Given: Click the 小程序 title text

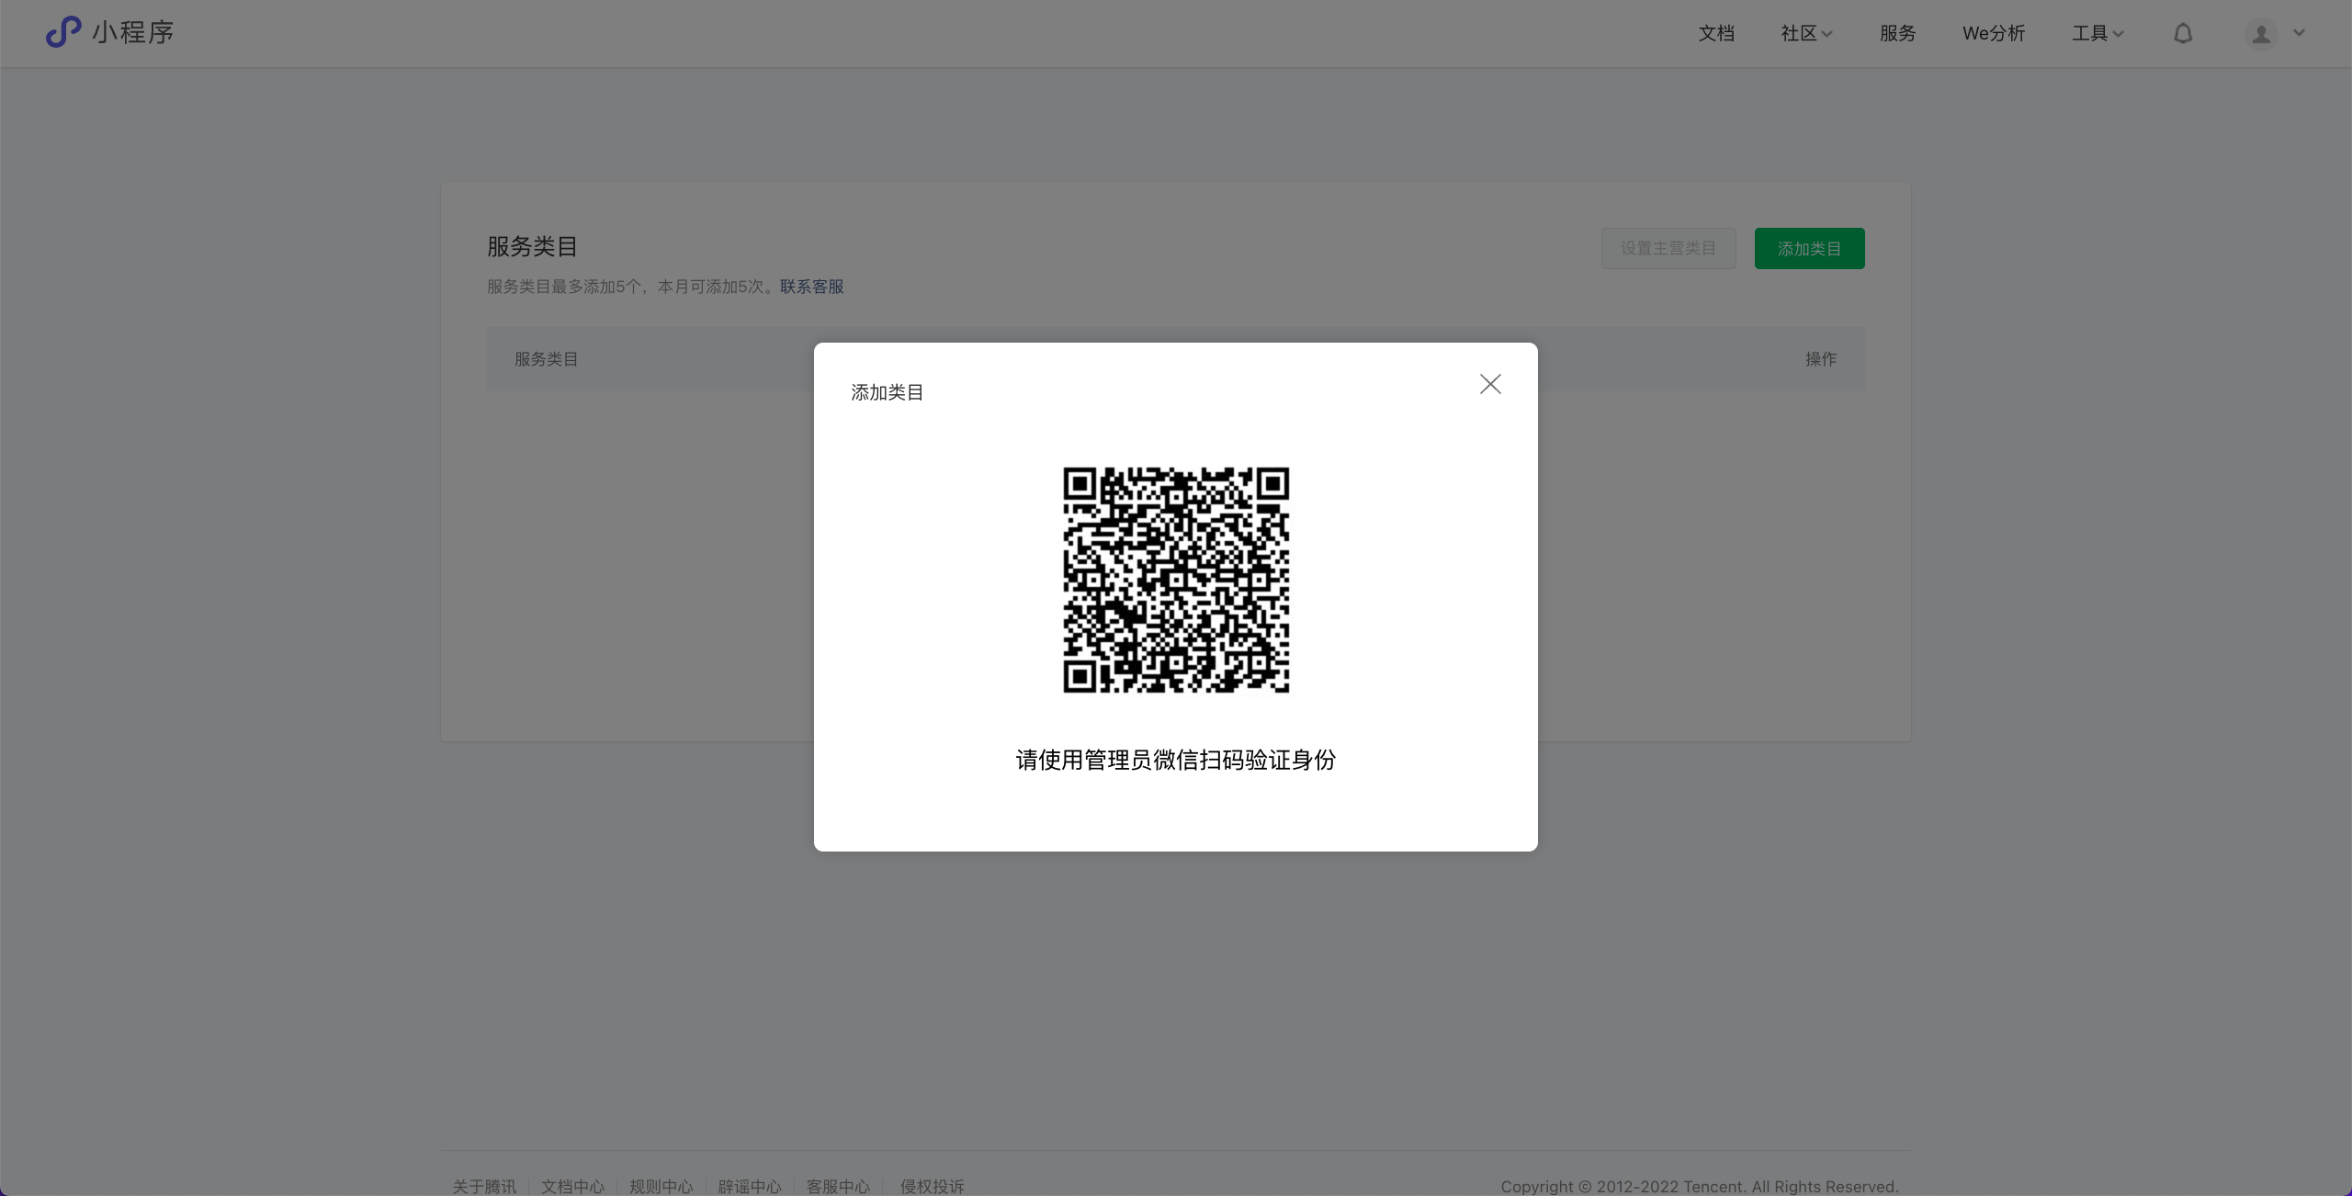Looking at the screenshot, I should point(132,33).
